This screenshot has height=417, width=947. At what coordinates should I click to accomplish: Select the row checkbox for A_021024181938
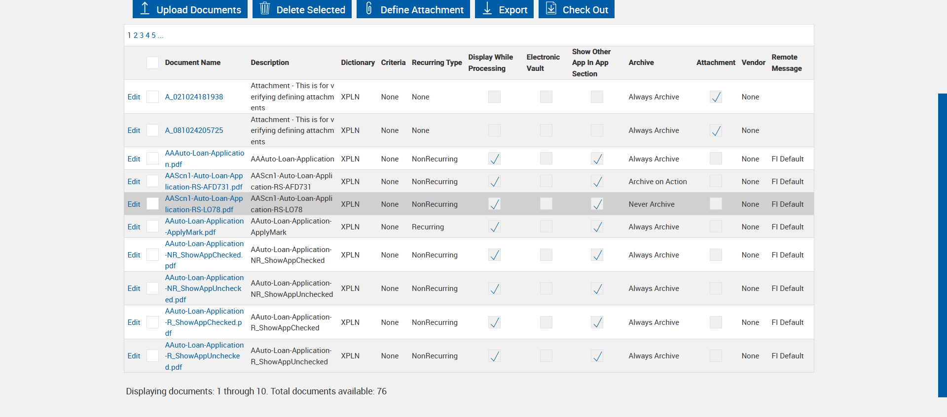click(153, 97)
